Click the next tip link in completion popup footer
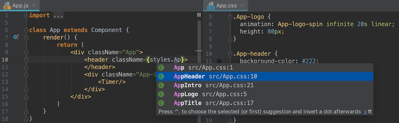 coord(365,112)
